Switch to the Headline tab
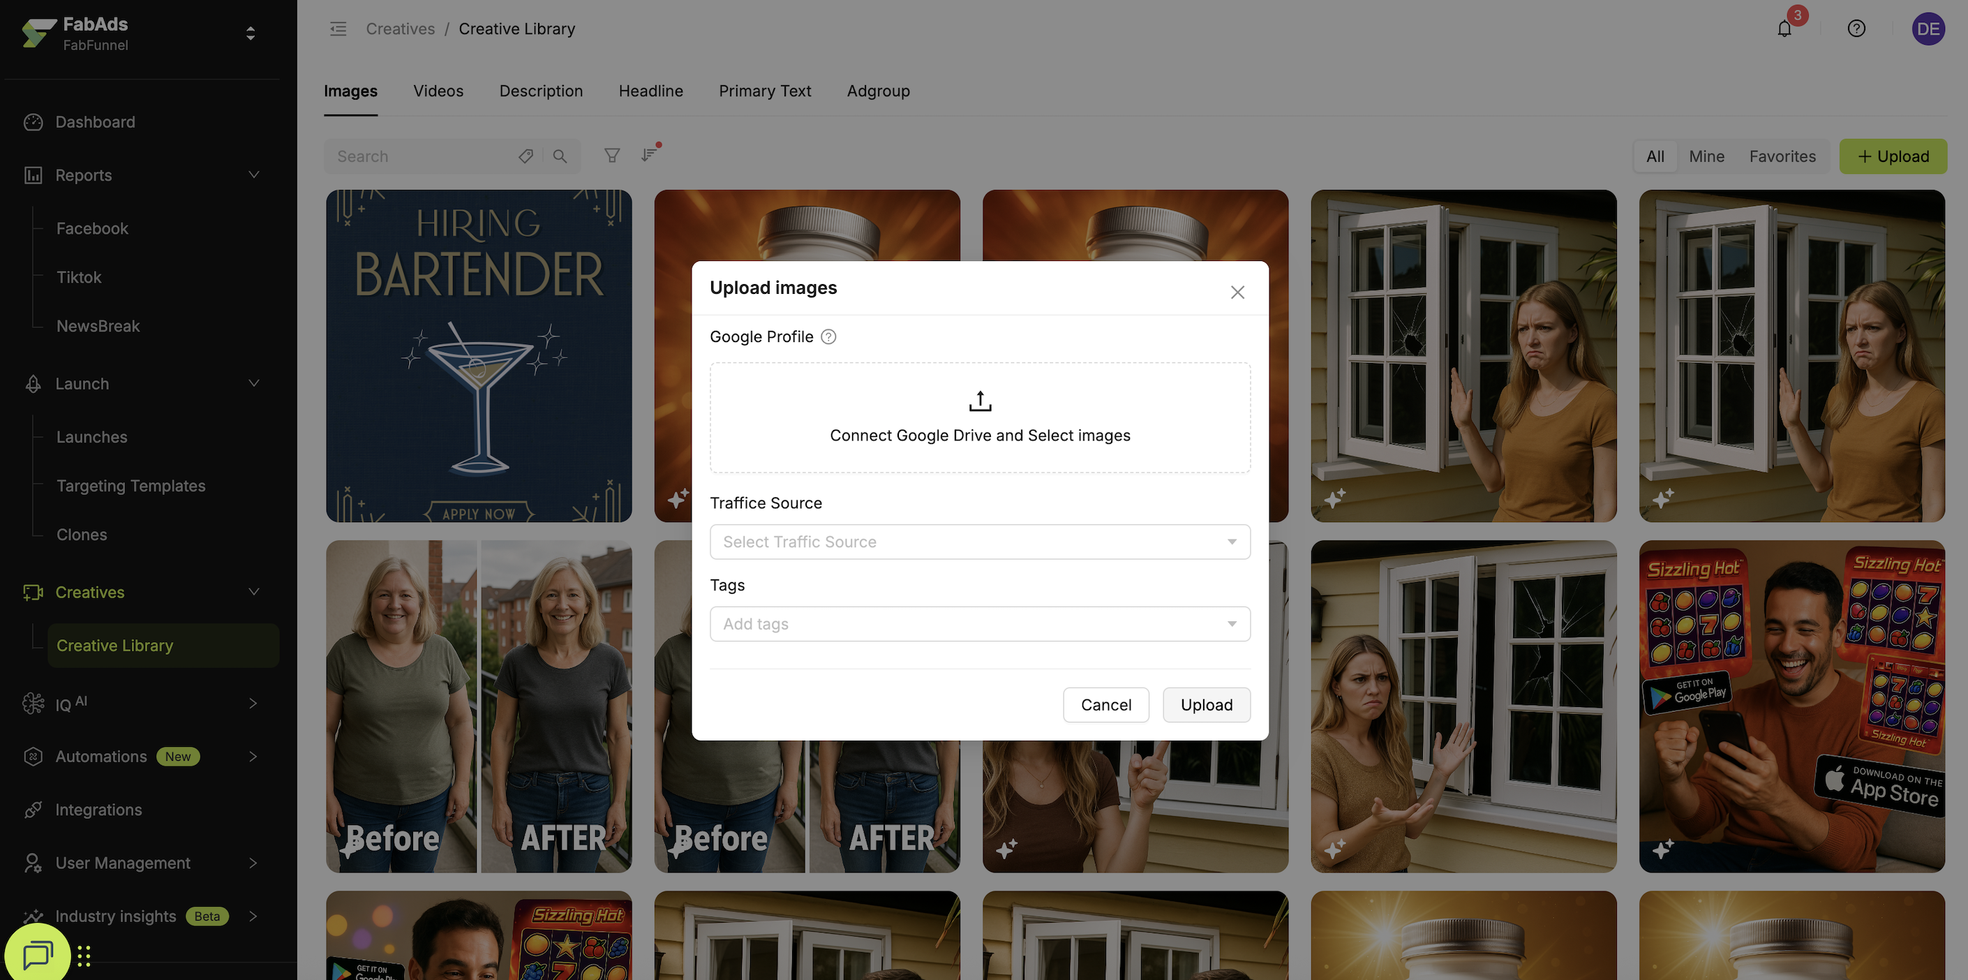Viewport: 1968px width, 980px height. 650,91
